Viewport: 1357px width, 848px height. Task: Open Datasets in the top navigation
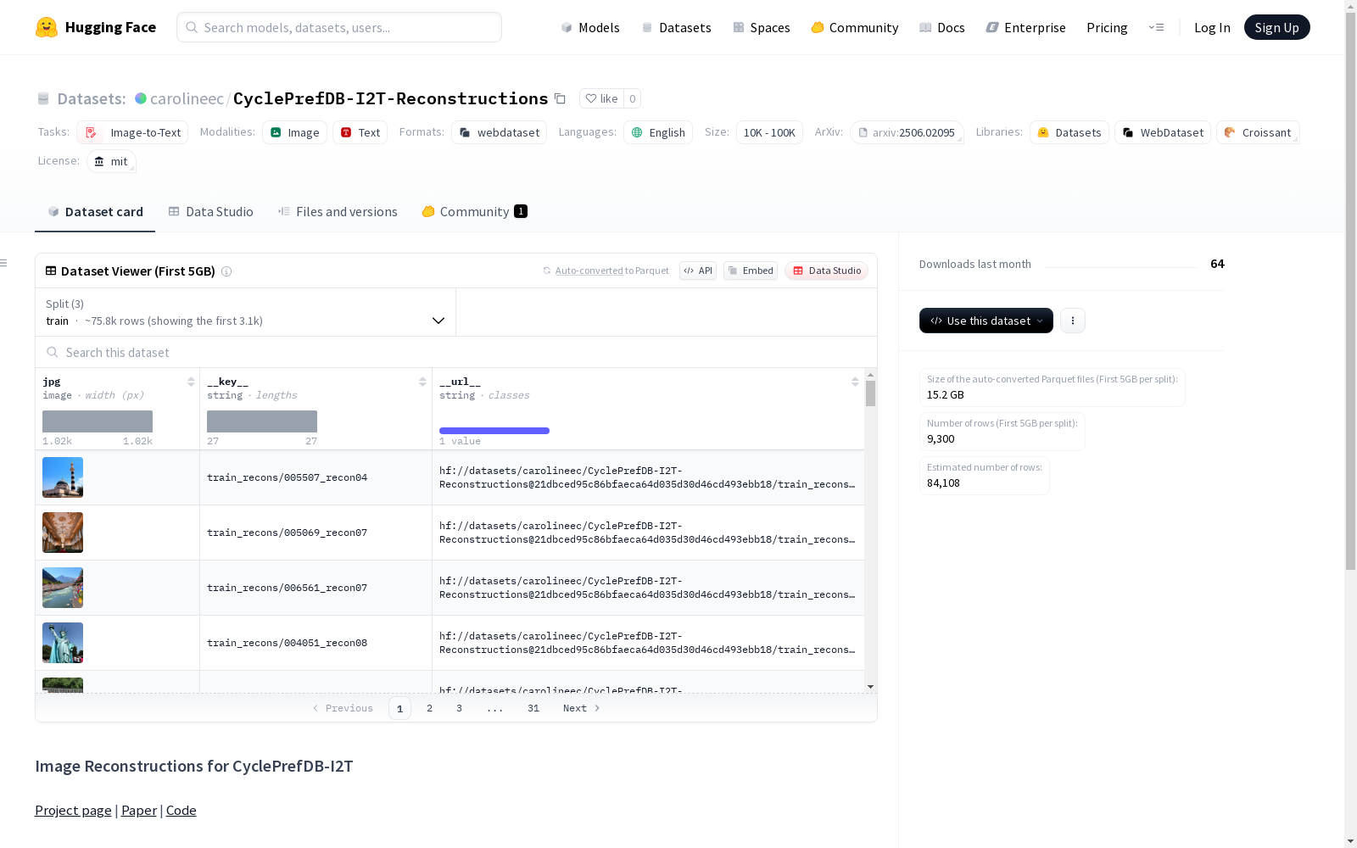coord(676,27)
